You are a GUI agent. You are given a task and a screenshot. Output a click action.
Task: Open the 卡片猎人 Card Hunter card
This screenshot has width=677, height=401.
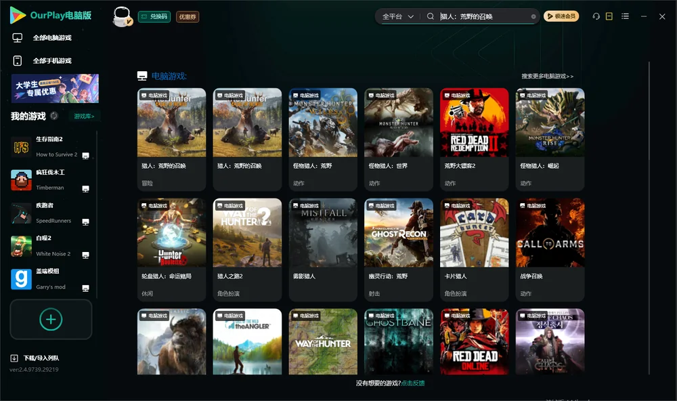point(474,249)
